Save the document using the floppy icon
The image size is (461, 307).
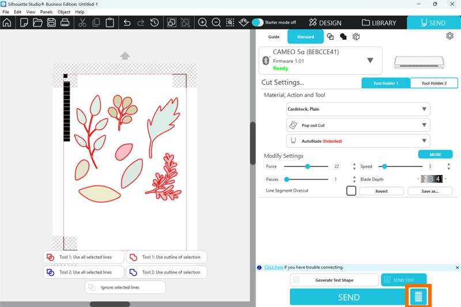tap(51, 23)
